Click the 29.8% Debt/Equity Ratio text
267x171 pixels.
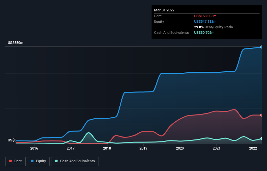point(213,27)
